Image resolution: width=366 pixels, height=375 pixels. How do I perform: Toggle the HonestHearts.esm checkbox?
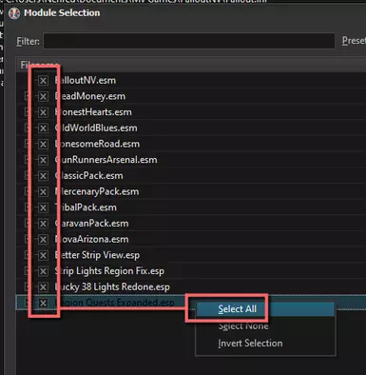pos(43,112)
